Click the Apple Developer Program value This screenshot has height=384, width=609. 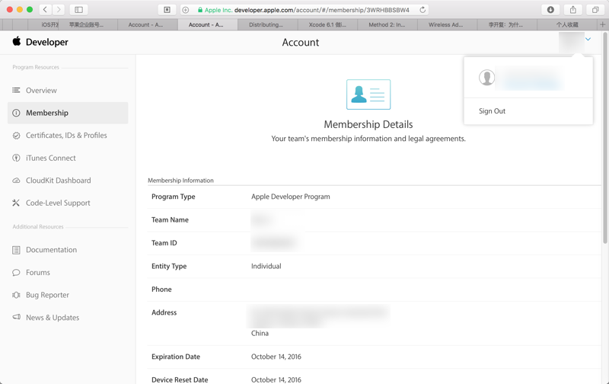[291, 197]
